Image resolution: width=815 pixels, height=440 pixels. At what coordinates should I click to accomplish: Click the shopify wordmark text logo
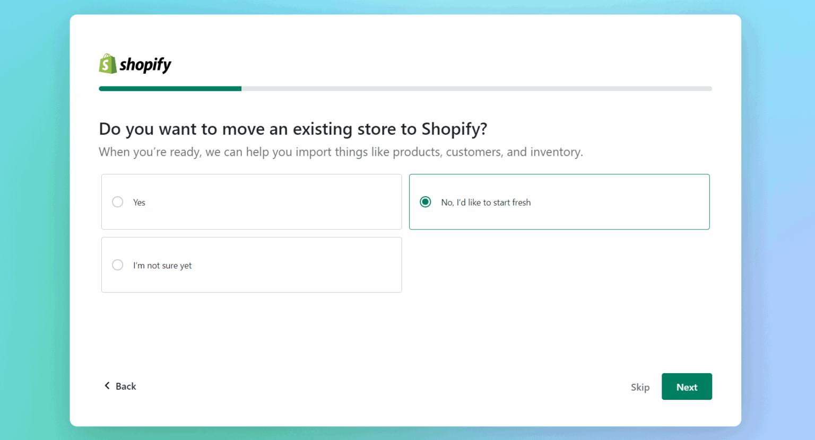click(145, 64)
